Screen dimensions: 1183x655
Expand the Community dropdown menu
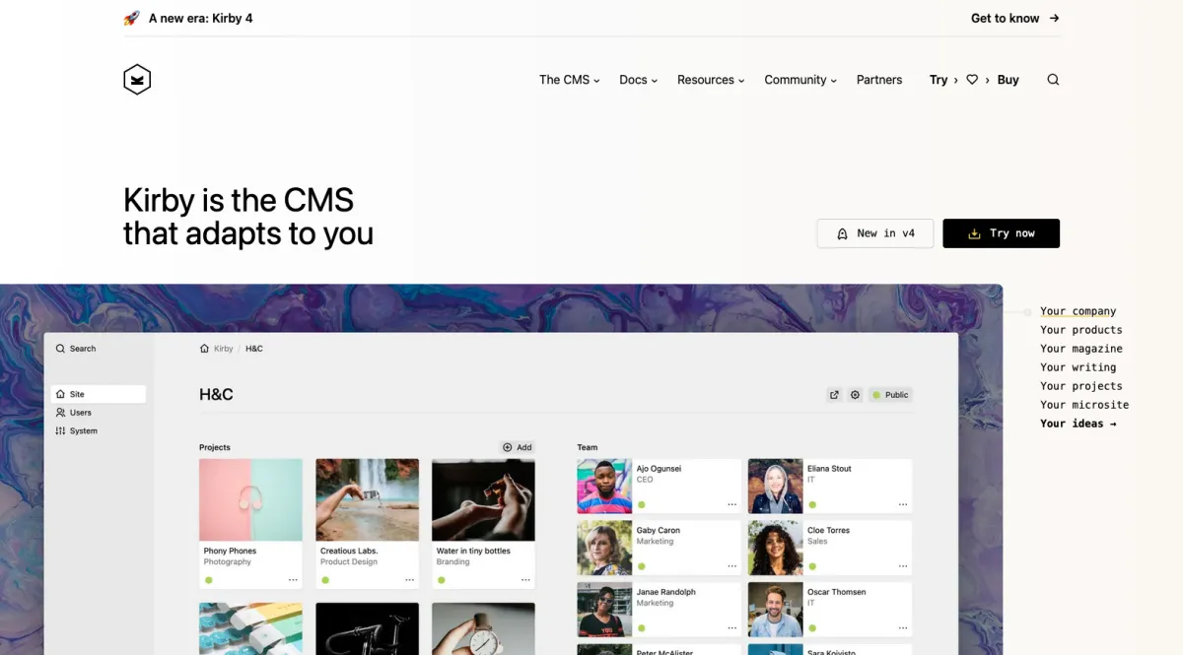(x=800, y=80)
